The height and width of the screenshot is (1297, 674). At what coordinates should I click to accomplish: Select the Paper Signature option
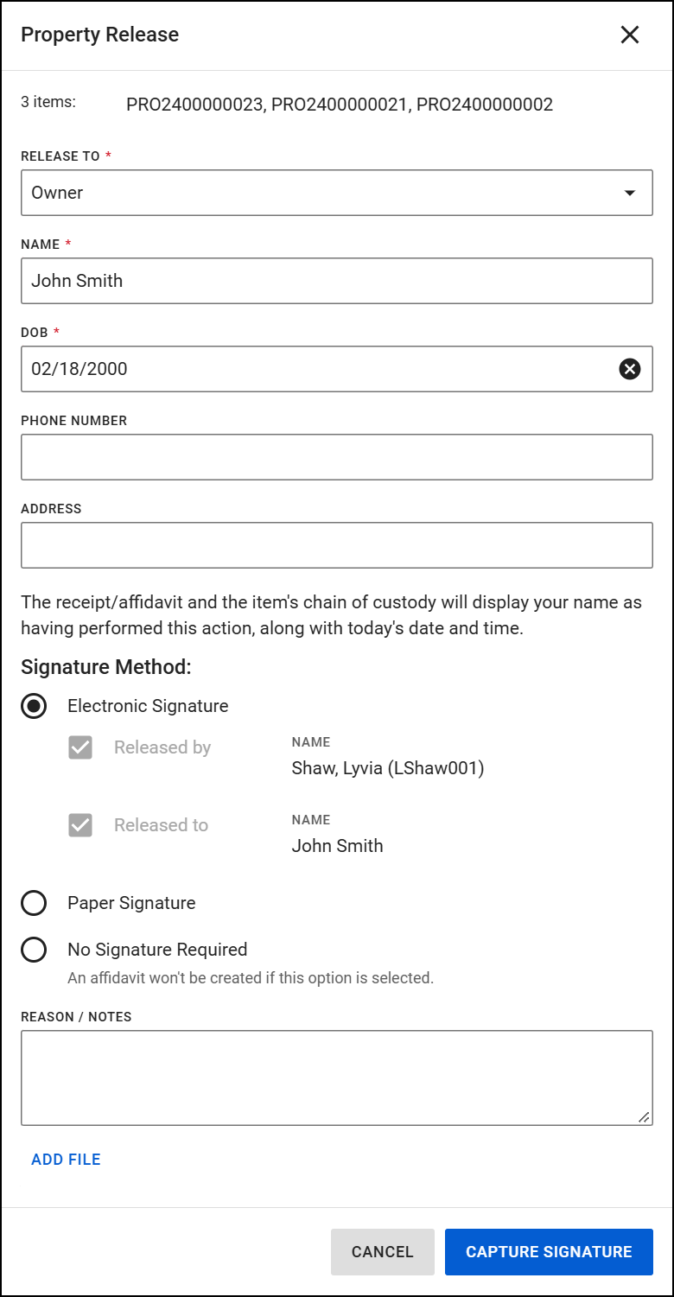(x=34, y=903)
